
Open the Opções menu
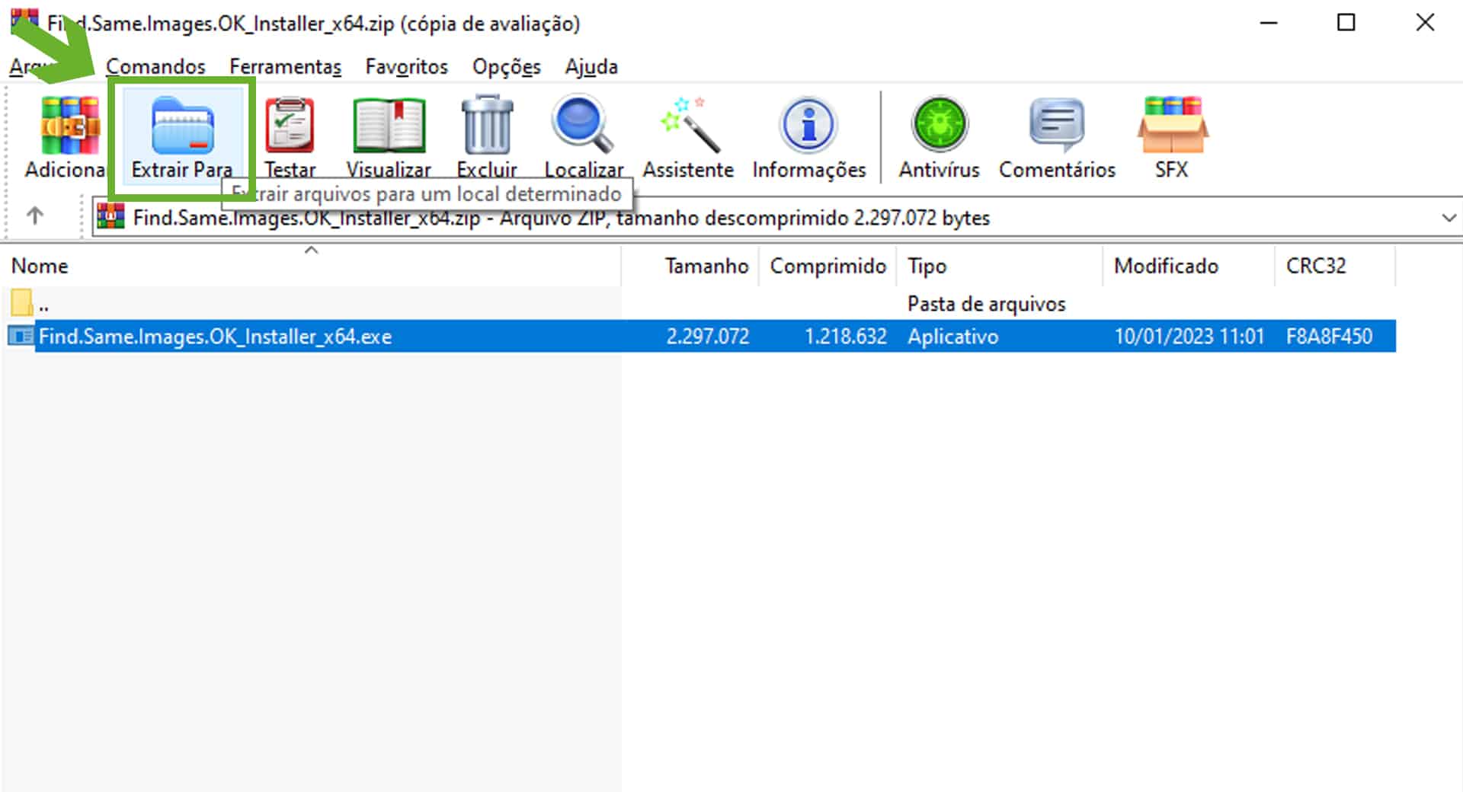pyautogui.click(x=507, y=67)
